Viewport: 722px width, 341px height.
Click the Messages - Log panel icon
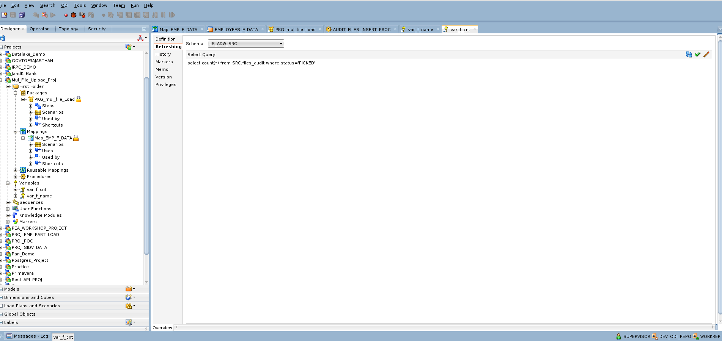point(9,336)
